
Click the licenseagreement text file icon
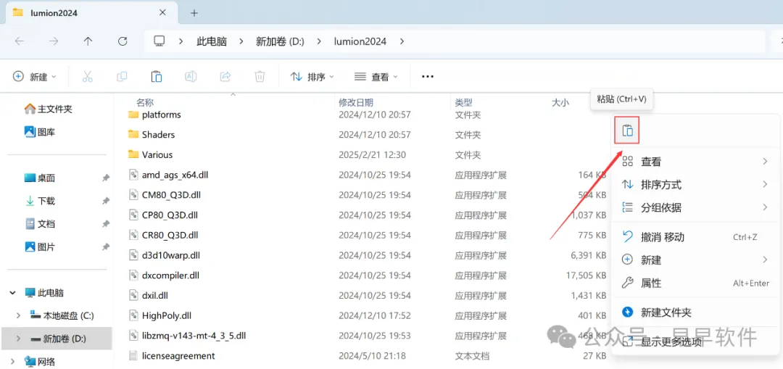pos(133,355)
